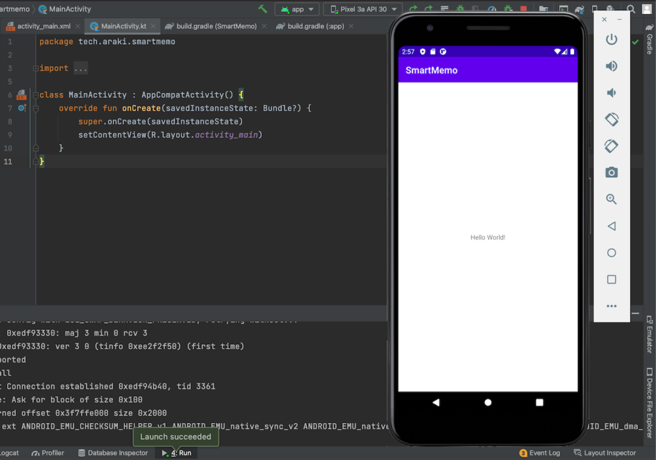The image size is (656, 460).
Task: Collapse the onCreate function fold marker
Action: tap(36, 109)
